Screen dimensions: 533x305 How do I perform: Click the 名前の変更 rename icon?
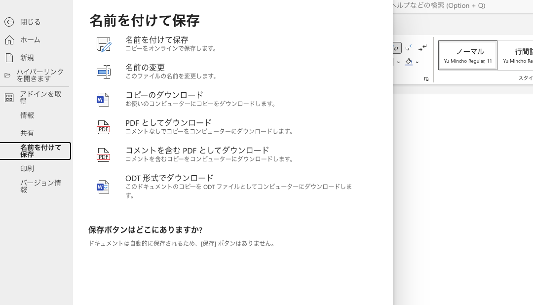tap(104, 72)
